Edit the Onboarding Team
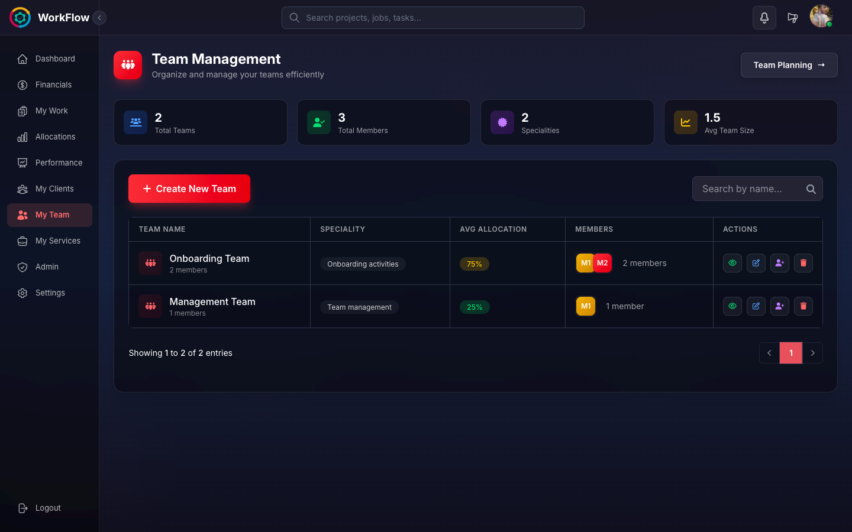The width and height of the screenshot is (852, 532). pyautogui.click(x=756, y=263)
